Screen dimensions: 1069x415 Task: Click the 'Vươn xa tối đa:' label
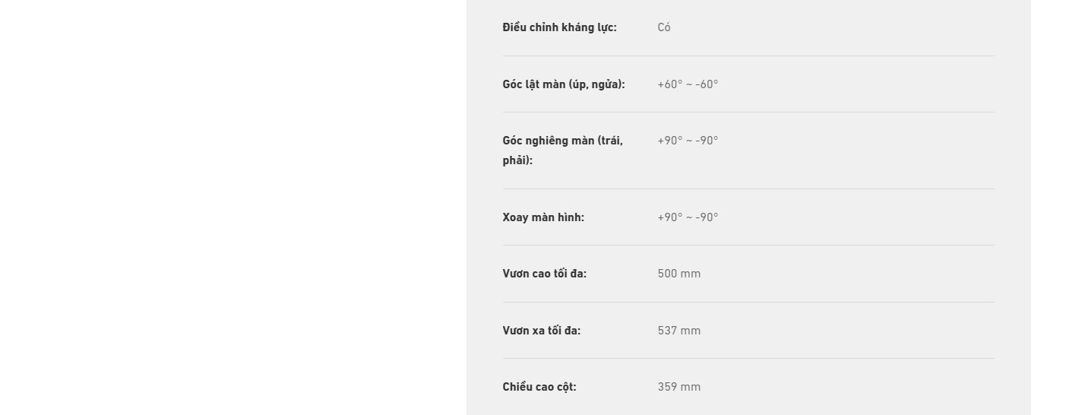click(x=541, y=331)
